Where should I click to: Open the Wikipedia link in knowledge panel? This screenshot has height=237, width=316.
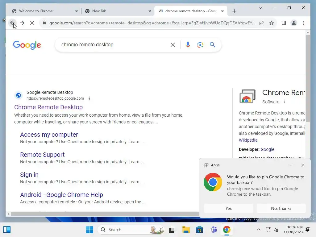(x=248, y=140)
